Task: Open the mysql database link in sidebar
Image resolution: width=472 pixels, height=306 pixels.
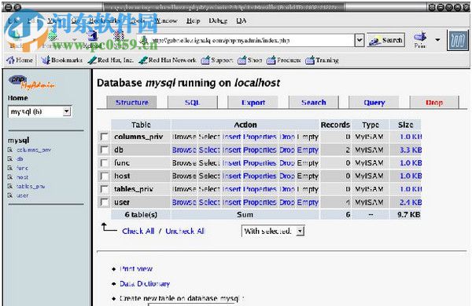Action: click(x=18, y=140)
